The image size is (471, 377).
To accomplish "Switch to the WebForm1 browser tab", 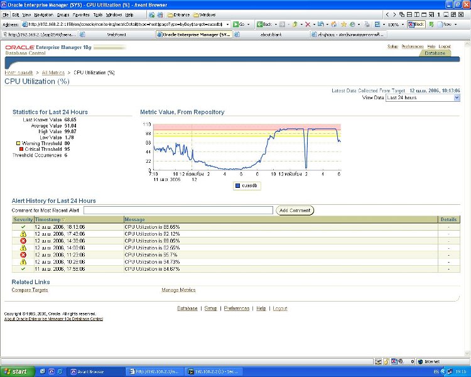I will pyautogui.click(x=117, y=35).
